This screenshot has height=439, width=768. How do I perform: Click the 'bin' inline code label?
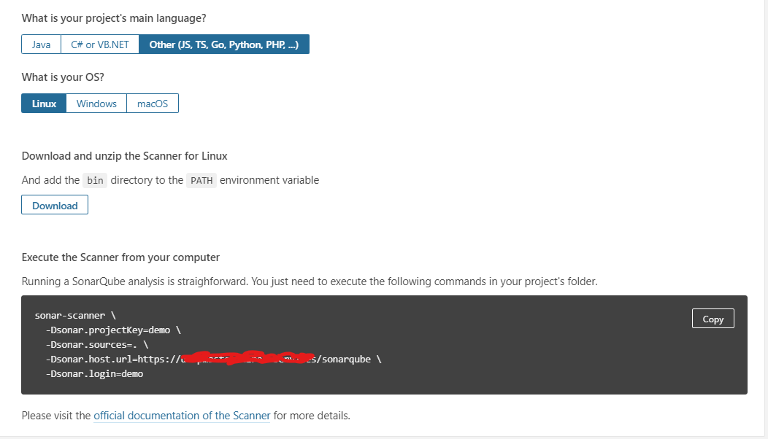pos(95,180)
